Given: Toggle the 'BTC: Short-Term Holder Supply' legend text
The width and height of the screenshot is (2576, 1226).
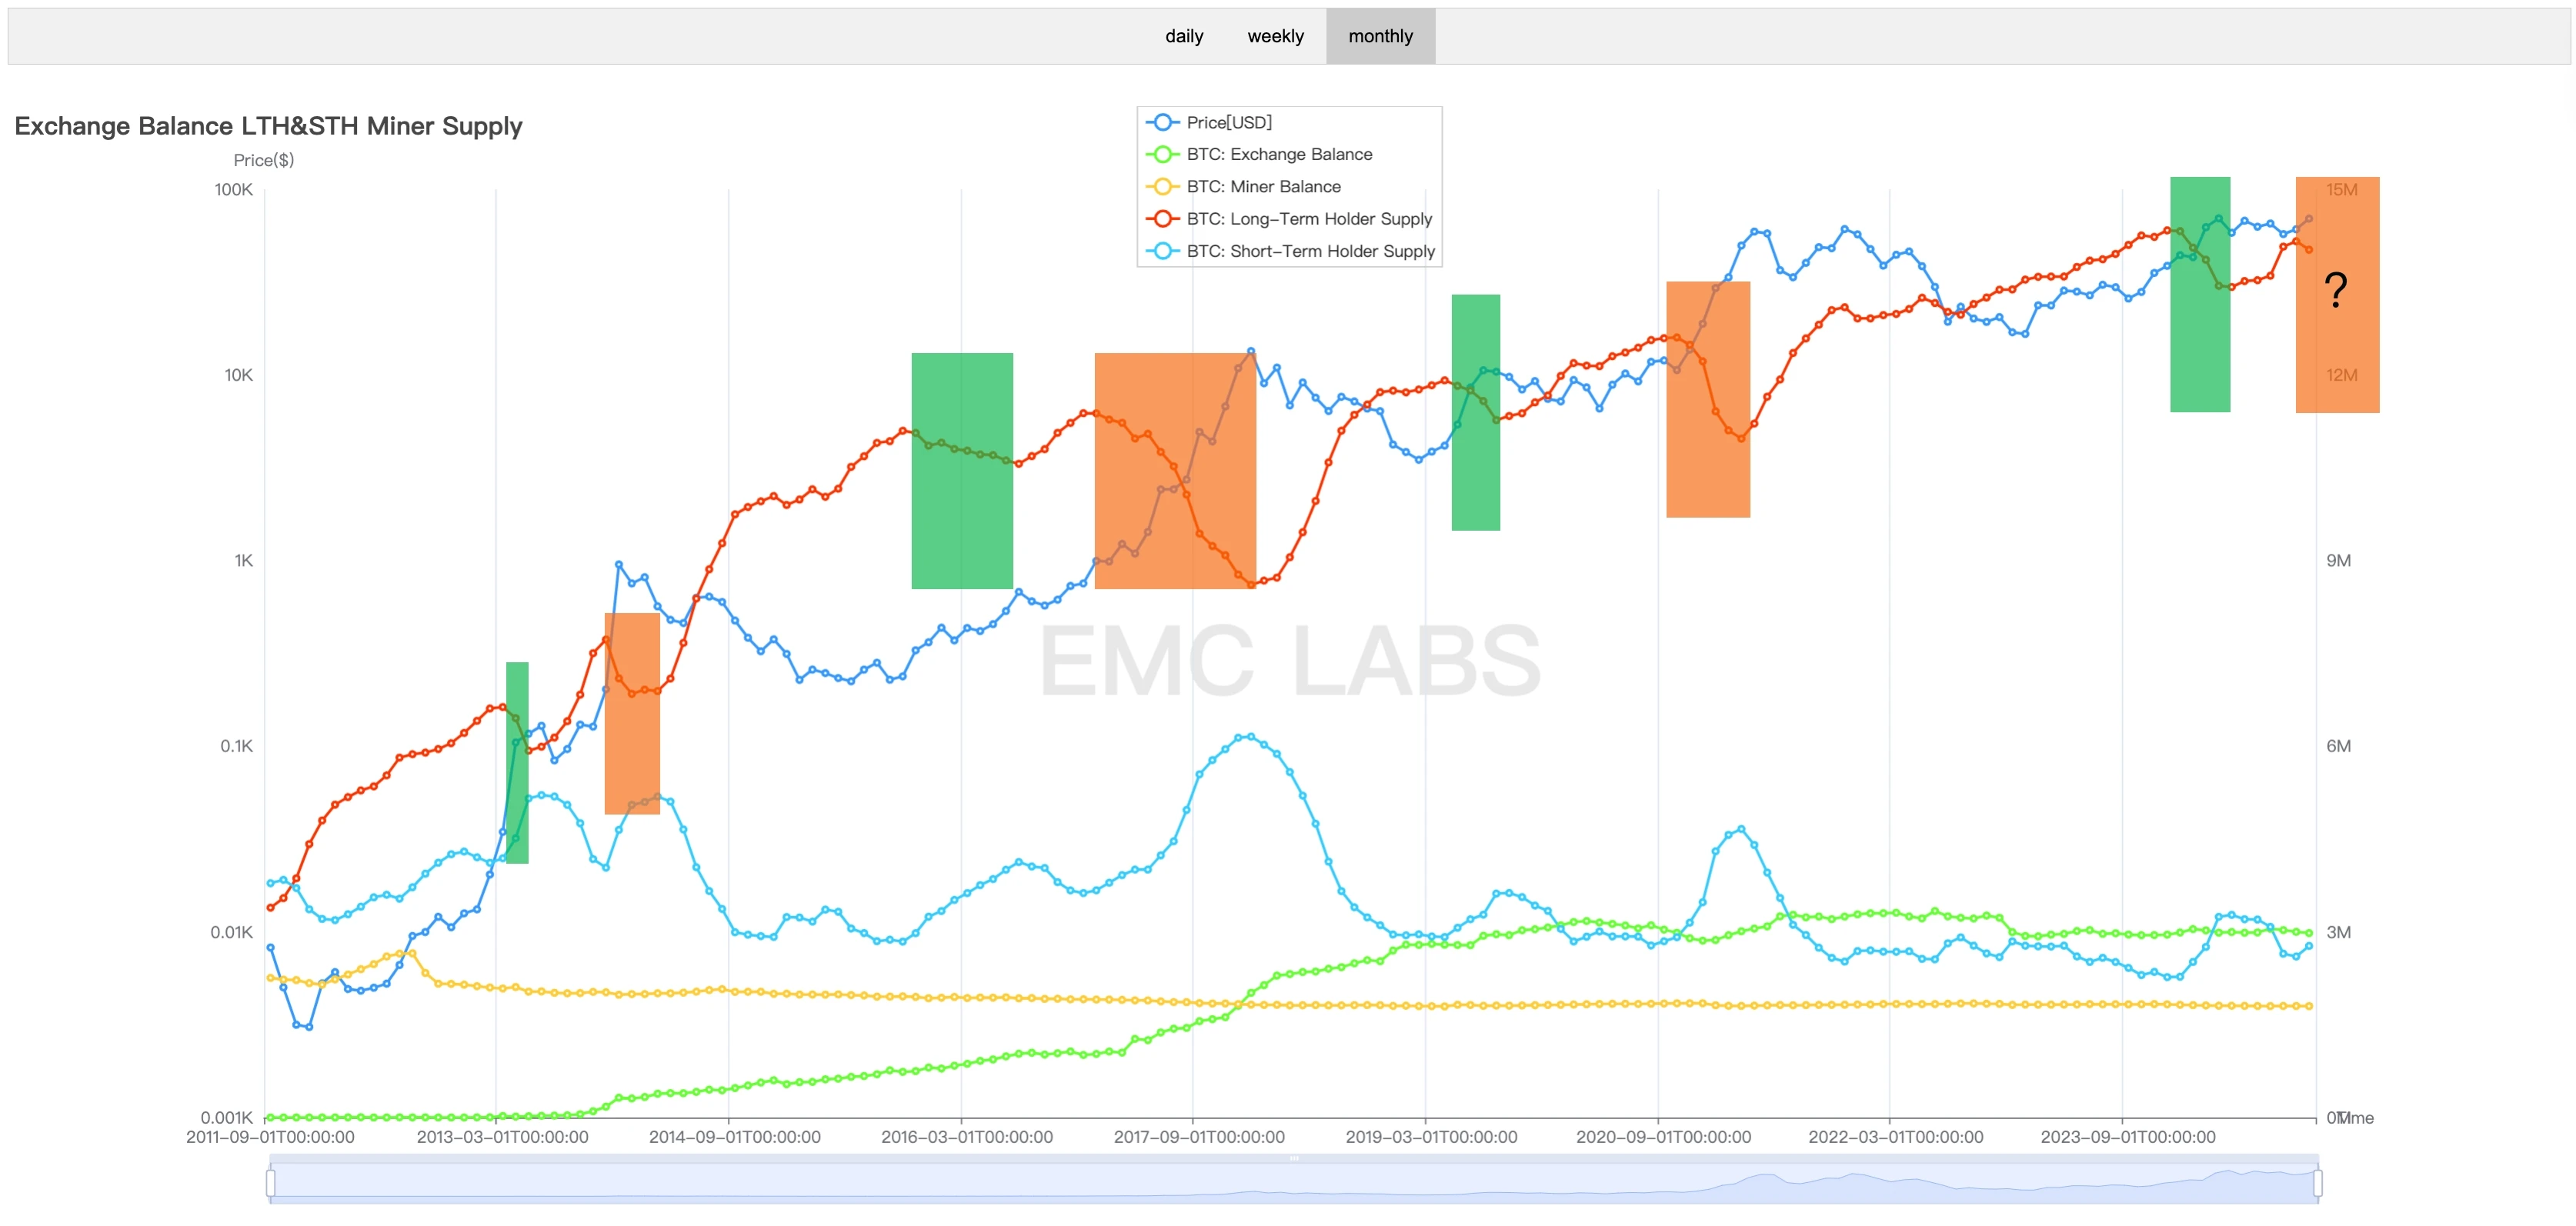Looking at the screenshot, I should pos(1310,251).
